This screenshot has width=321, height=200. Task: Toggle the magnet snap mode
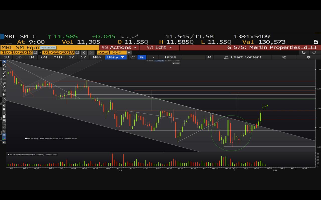point(4,135)
